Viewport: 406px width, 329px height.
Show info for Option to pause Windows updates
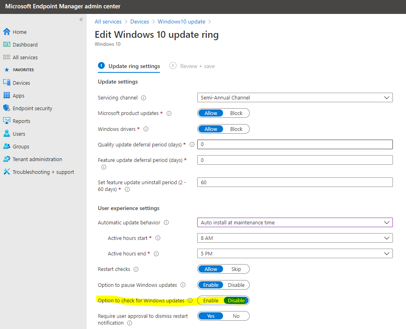183,285
